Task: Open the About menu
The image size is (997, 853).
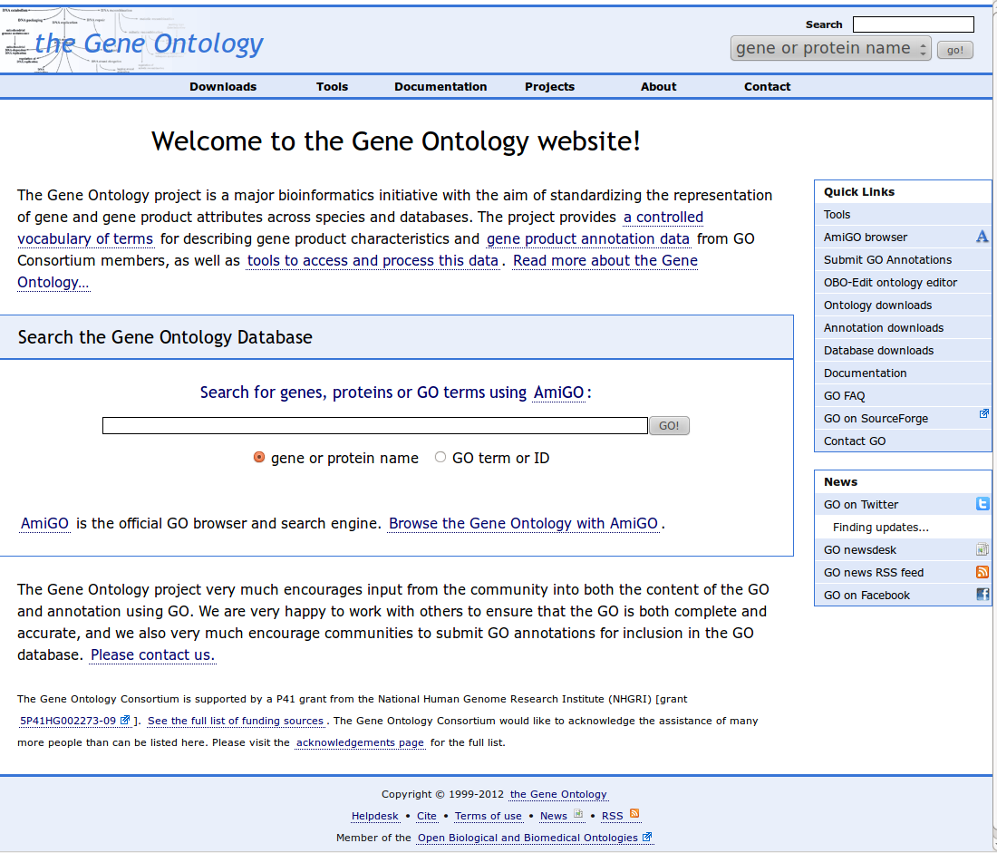Action: click(x=658, y=86)
